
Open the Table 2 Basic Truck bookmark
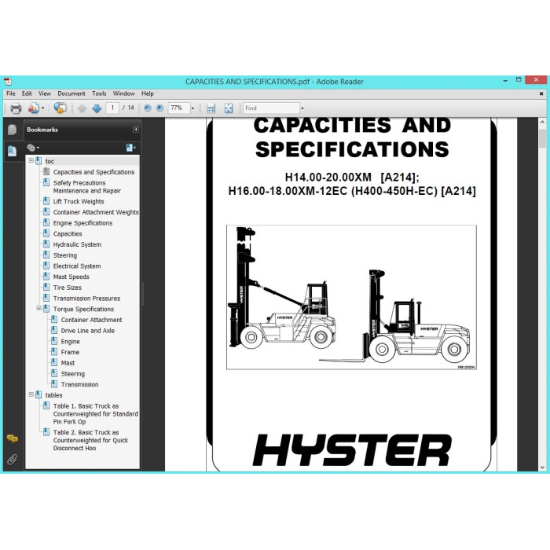90,440
